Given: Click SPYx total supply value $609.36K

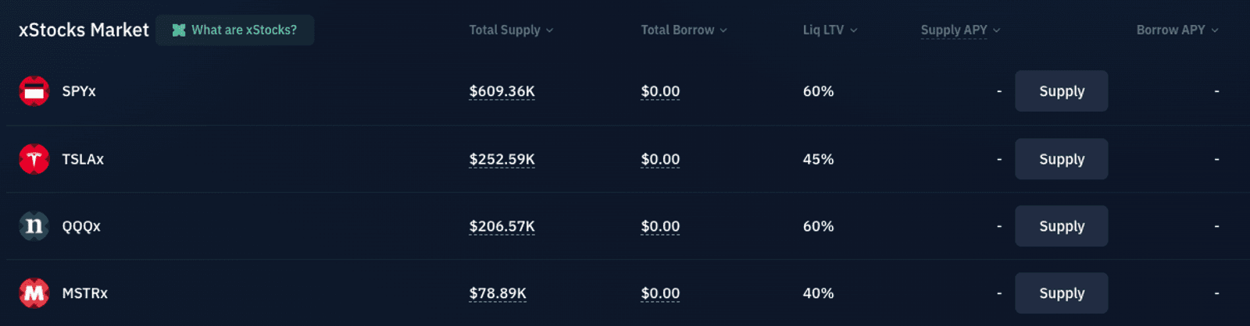Looking at the screenshot, I should point(502,91).
